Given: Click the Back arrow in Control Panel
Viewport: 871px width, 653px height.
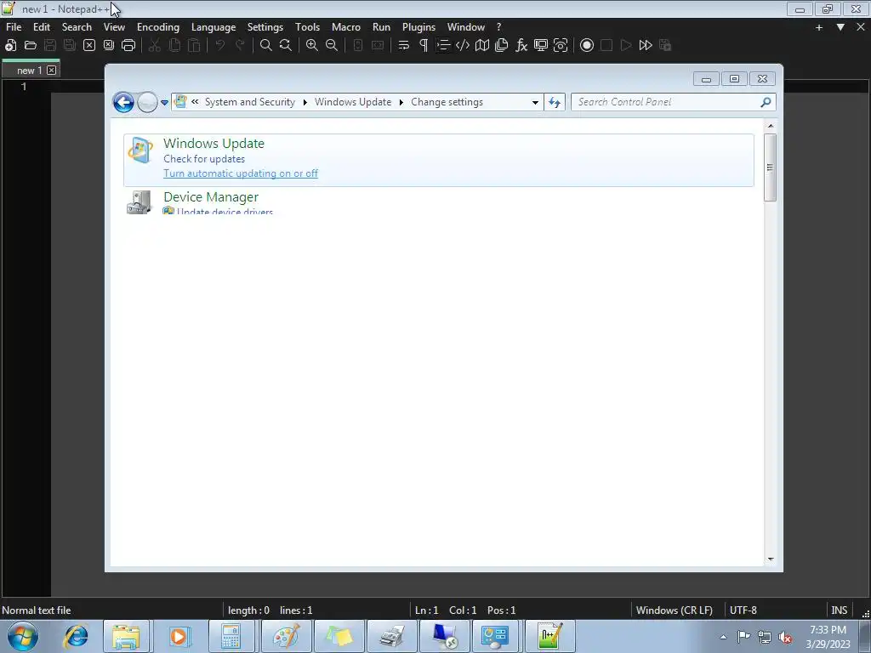Looking at the screenshot, I should click(x=123, y=102).
